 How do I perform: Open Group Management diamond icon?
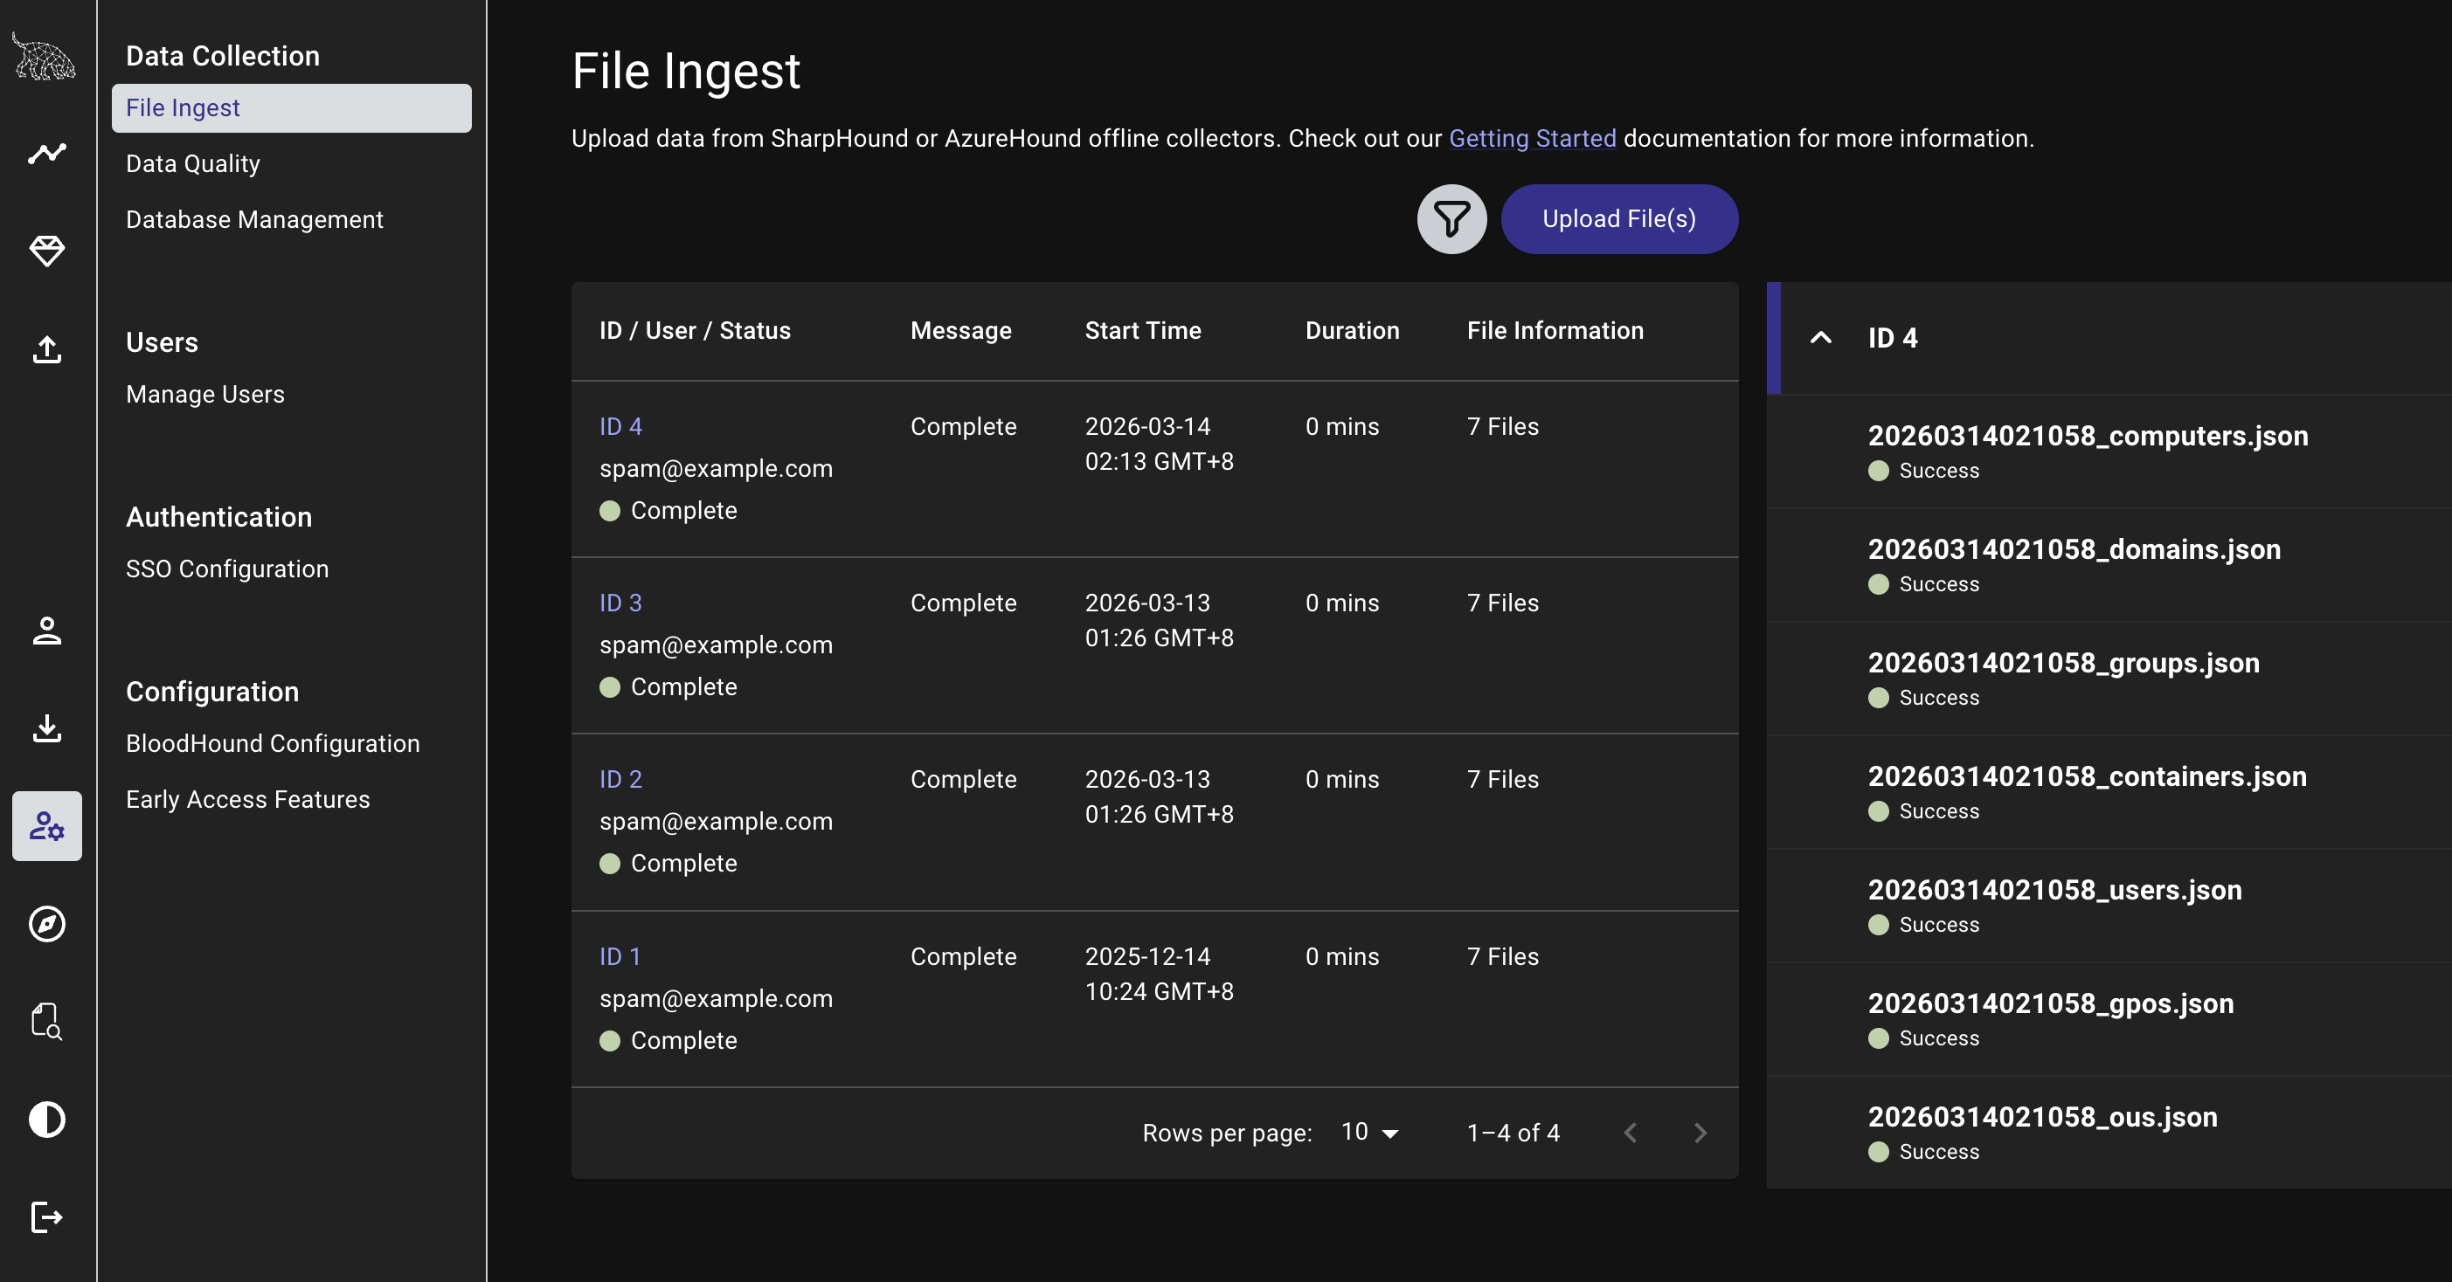pos(46,252)
